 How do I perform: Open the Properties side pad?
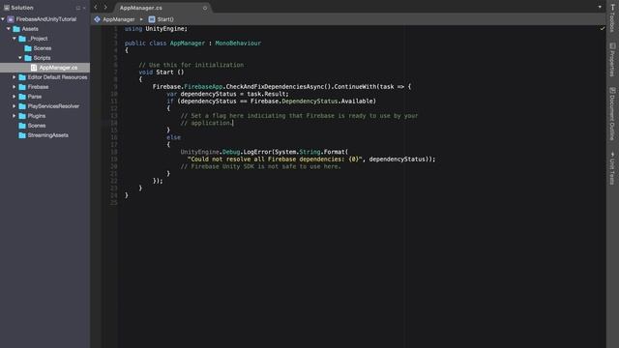pos(612,60)
